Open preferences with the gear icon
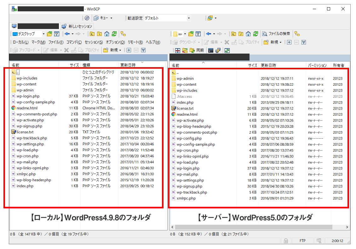The height and width of the screenshot is (249, 356). pos(87,18)
